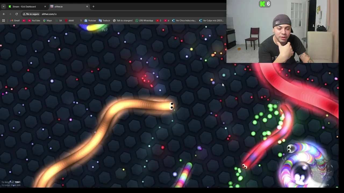Screen dimensions: 344x193
Task: Reload the slither.io page
Action: coord(16,14)
